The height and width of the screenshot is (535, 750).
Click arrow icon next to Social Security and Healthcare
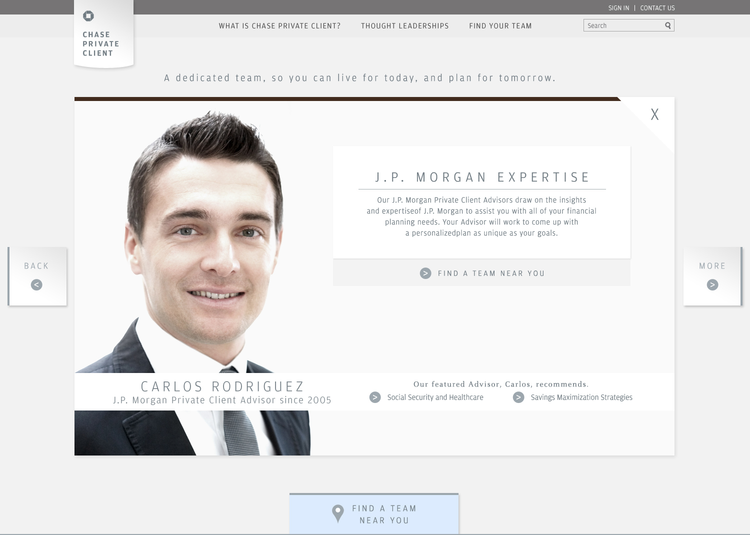pos(375,397)
